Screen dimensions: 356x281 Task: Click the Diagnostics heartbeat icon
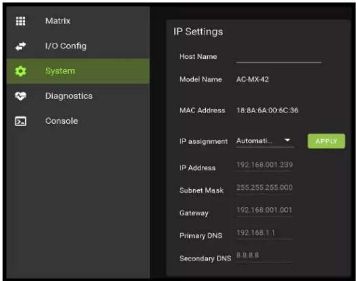coord(20,96)
